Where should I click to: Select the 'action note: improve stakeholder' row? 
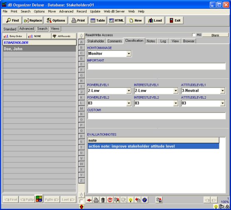tap(153, 146)
